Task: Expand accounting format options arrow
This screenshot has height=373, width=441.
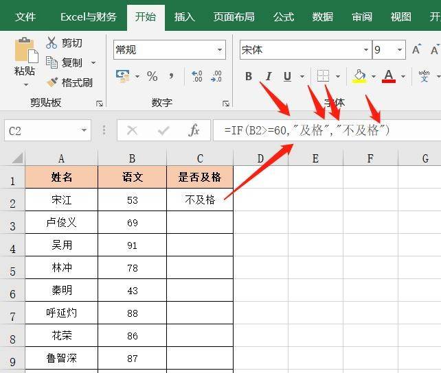Action: tap(137, 76)
